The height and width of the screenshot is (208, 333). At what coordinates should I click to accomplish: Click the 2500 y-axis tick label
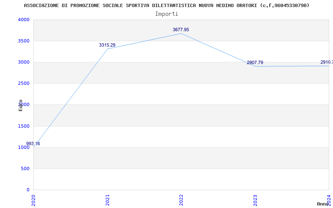[24, 84]
